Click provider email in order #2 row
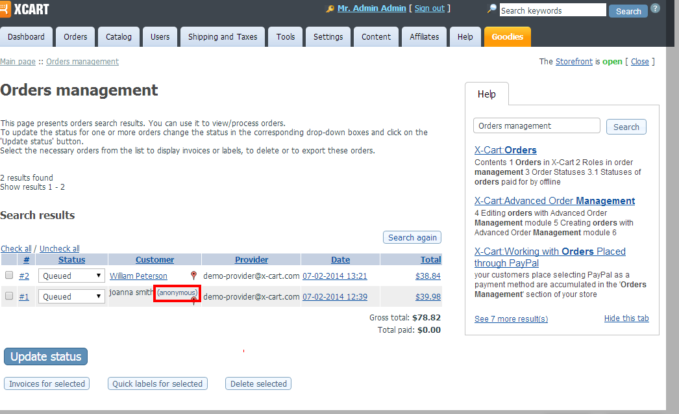Image resolution: width=679 pixels, height=414 pixels. 251,276
